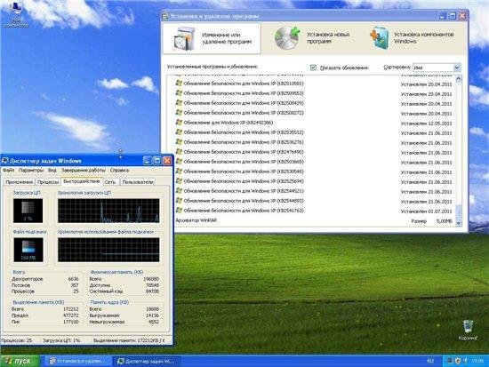
Task: Select update row text KB2510581
Action: [244, 84]
